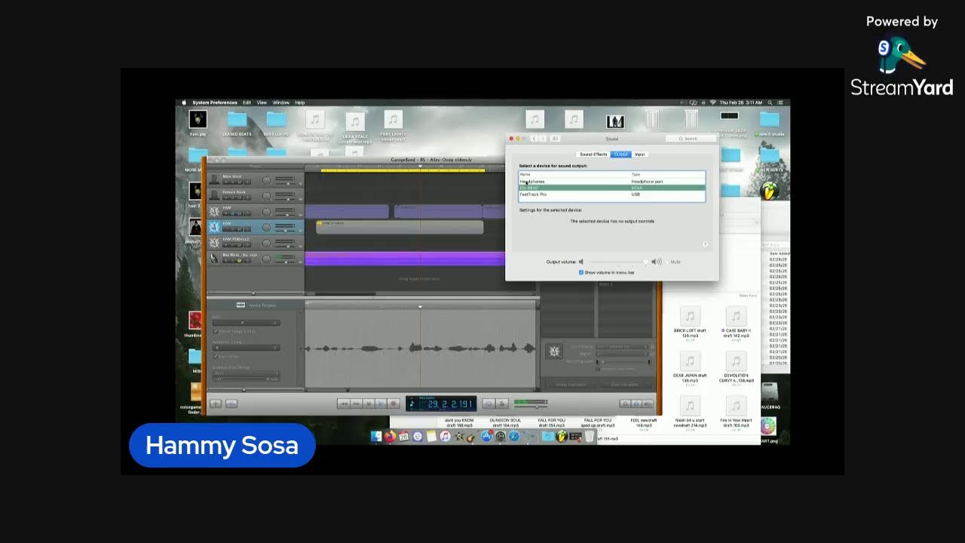Screen dimensions: 965x543
Task: Click the FL Studio fruit icon on desktop
Action: coord(769,192)
